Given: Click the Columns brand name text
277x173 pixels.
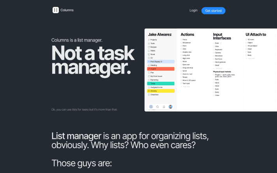Looking at the screenshot, I should pos(67,10).
